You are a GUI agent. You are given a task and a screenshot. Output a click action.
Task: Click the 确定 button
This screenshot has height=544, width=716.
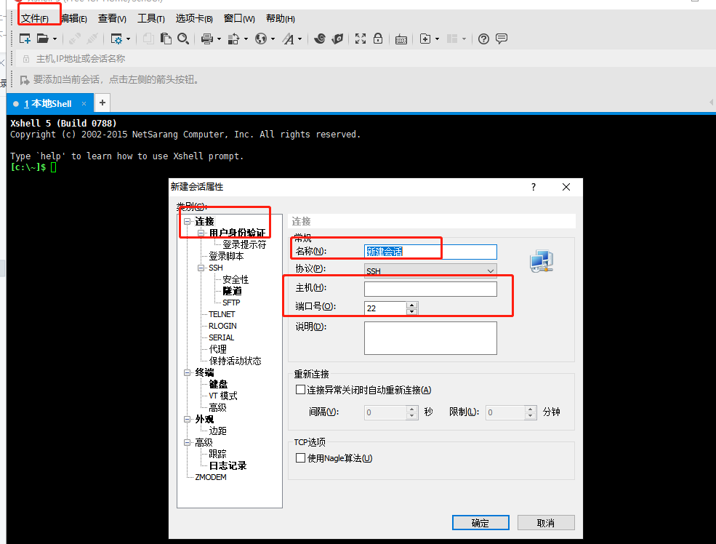pyautogui.click(x=480, y=523)
